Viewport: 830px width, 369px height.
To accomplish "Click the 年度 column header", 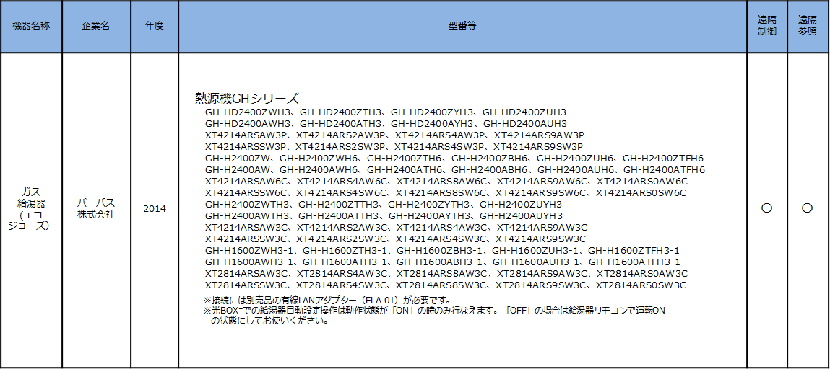I will (154, 27).
